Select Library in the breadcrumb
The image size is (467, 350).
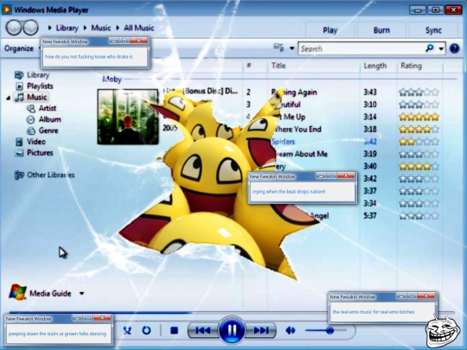[67, 28]
